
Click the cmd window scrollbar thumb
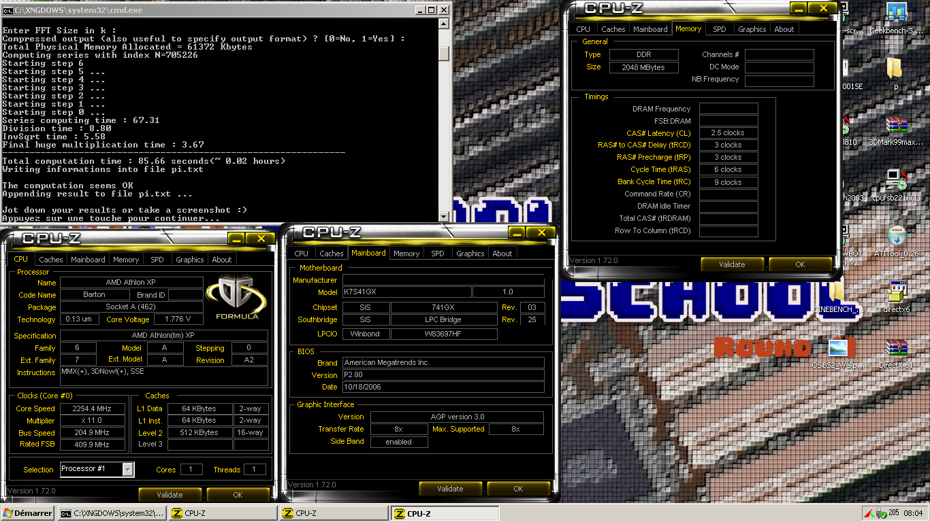[444, 54]
